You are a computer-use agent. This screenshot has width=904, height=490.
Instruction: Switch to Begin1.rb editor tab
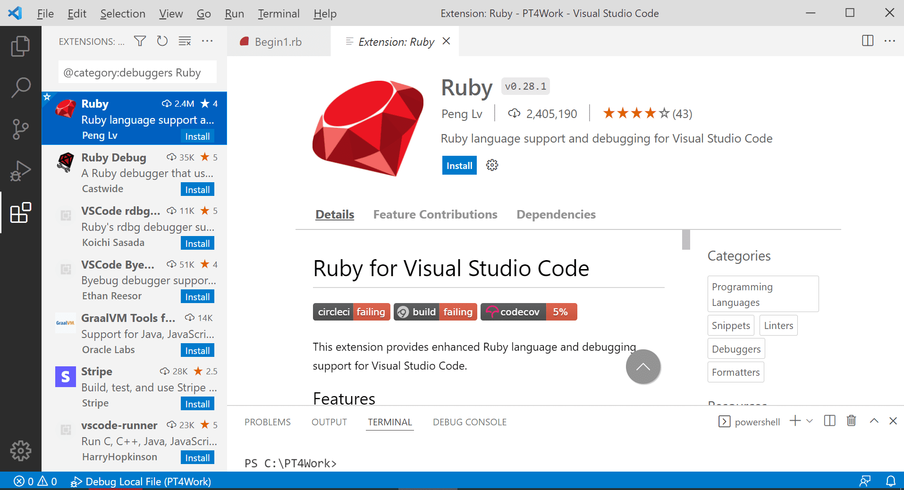(x=279, y=42)
